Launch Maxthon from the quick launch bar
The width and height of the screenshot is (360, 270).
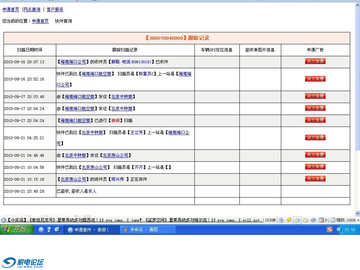pos(41,230)
